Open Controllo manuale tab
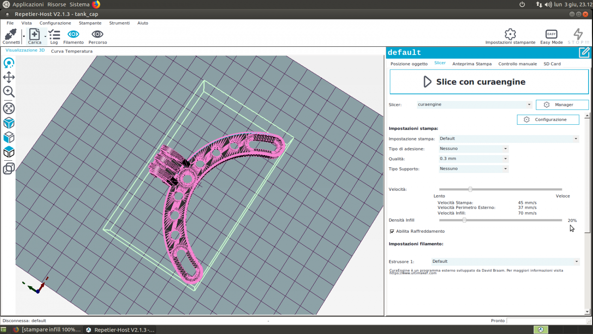Viewport: 593px width, 334px height. point(517,64)
